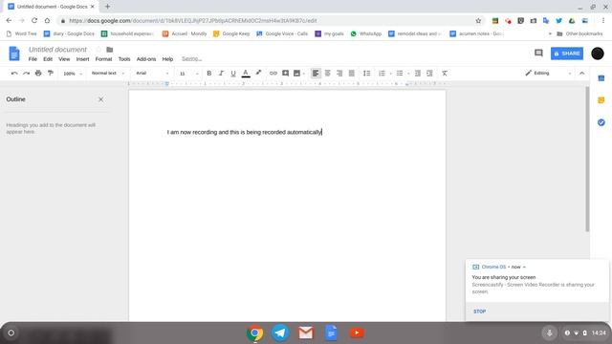Open the Insert menu
The width and height of the screenshot is (612, 344).
(x=82, y=59)
